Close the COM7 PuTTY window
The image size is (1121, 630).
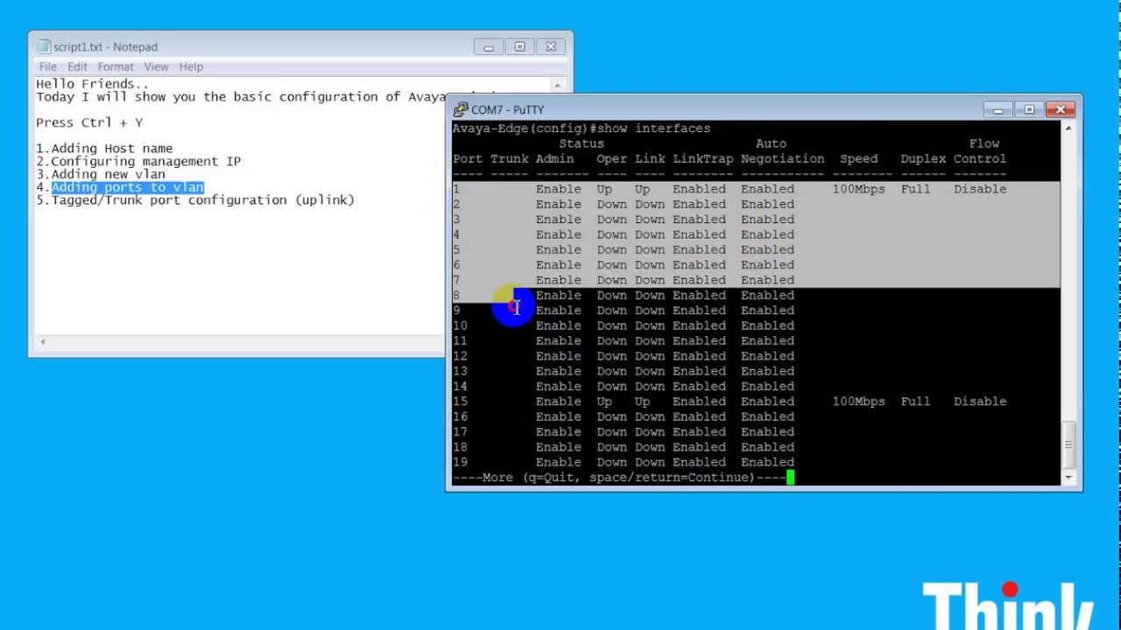tap(1061, 109)
